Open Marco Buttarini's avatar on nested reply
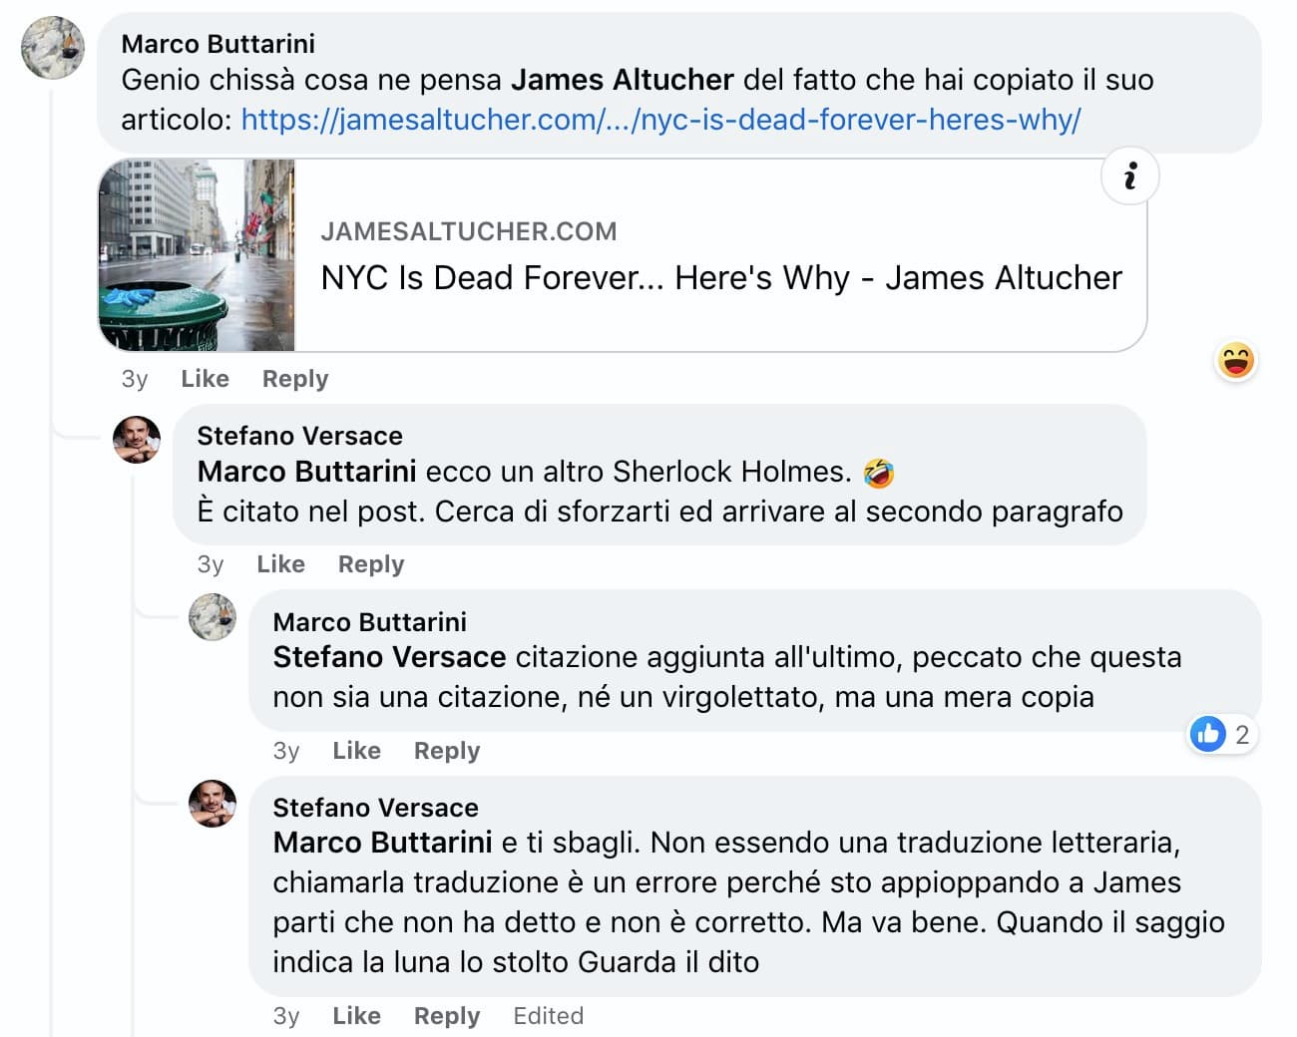 coord(213,616)
